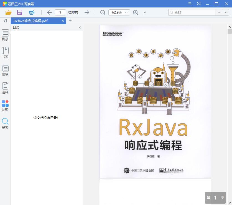Click the 第 1 页 page indicator
Screen dimensions: 232x205
pyautogui.click(x=215, y=198)
